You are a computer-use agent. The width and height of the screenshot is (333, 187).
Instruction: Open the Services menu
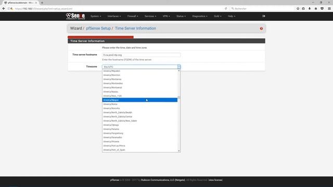pos(150,16)
